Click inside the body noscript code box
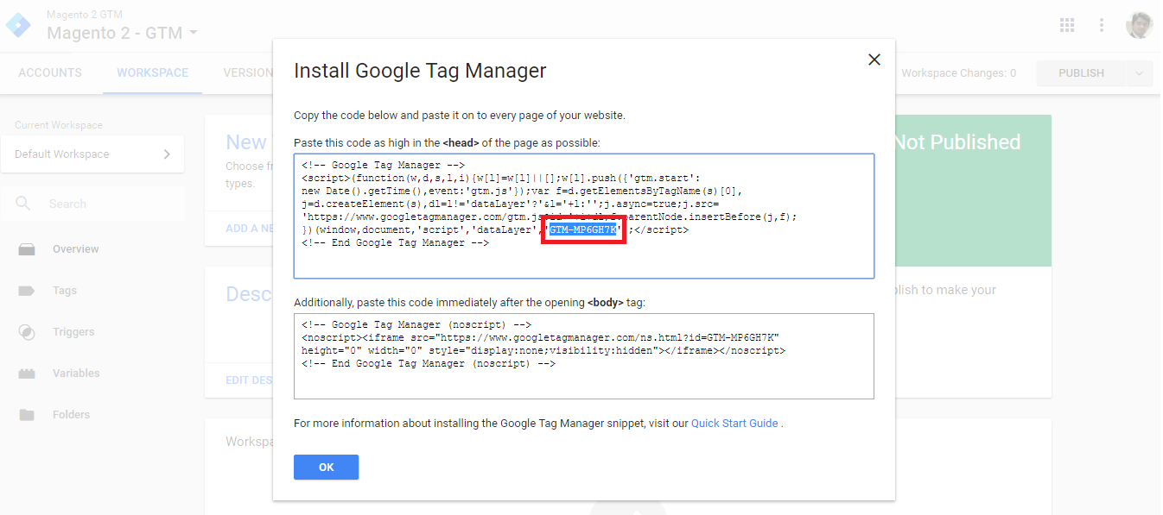The height and width of the screenshot is (515, 1163). pyautogui.click(x=584, y=356)
